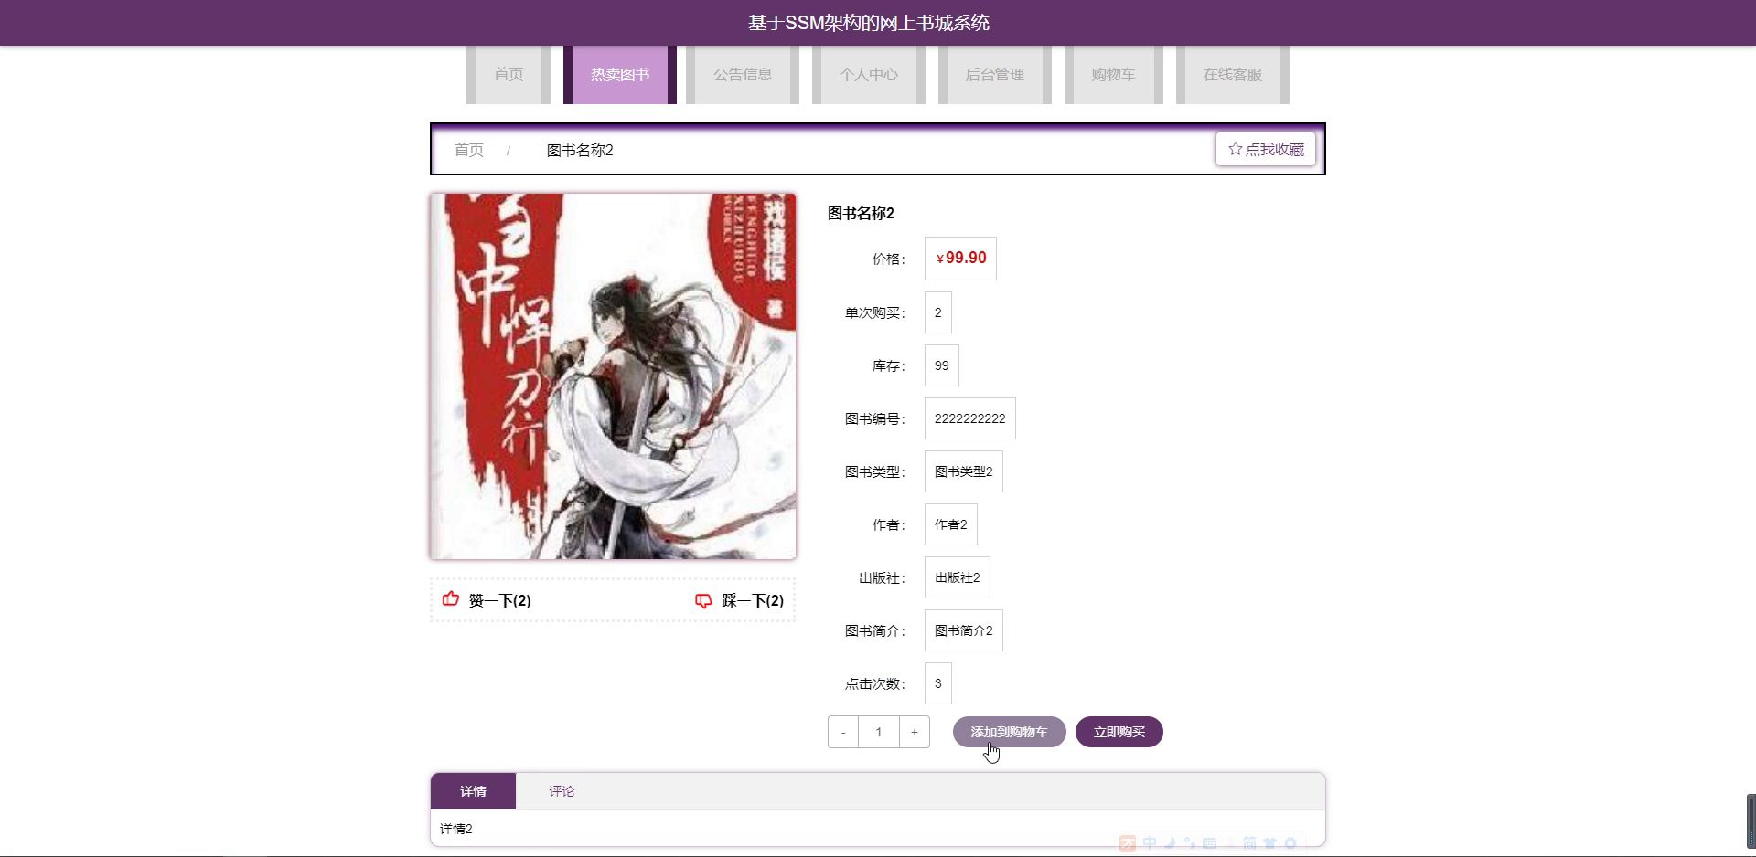Click the 立即购买 button
This screenshot has height=857, width=1756.
point(1119,732)
